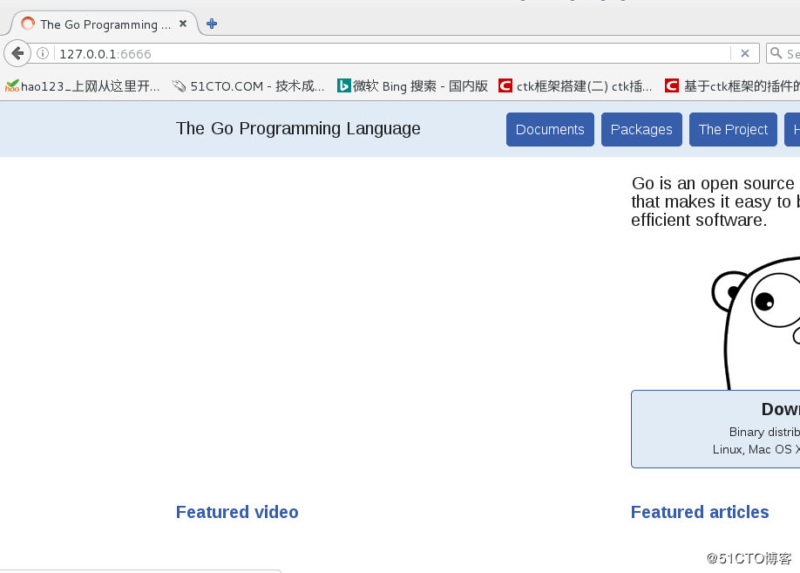
Task: Open hao123 bookmark
Action: click(x=83, y=85)
